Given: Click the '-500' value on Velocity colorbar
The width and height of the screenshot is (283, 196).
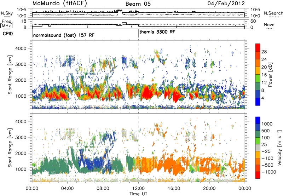Looking at the screenshot, I should pos(268,165).
